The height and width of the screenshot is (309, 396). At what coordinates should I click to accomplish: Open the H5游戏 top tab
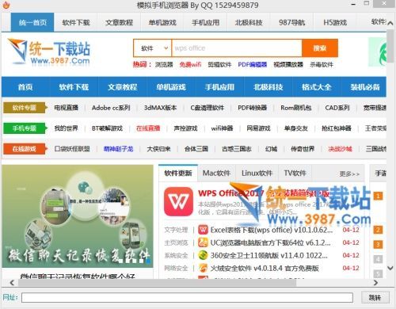335,22
